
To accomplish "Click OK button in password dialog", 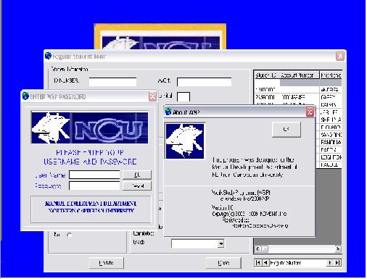I will point(137,175).
